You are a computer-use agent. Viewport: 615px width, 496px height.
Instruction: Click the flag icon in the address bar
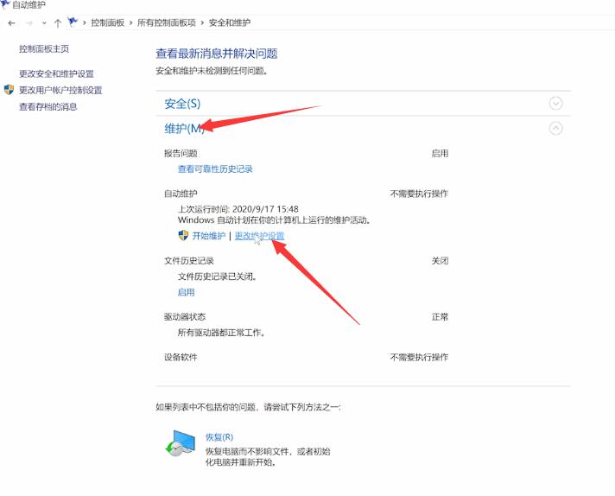point(73,22)
